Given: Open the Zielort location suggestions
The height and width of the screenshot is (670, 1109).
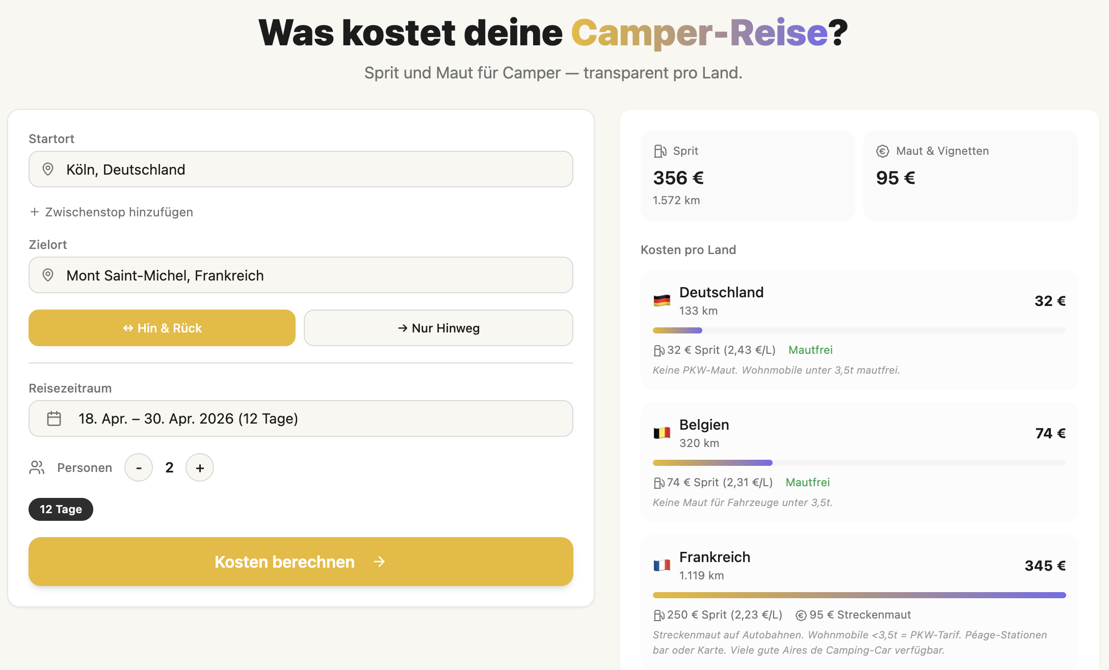Looking at the screenshot, I should [x=300, y=275].
